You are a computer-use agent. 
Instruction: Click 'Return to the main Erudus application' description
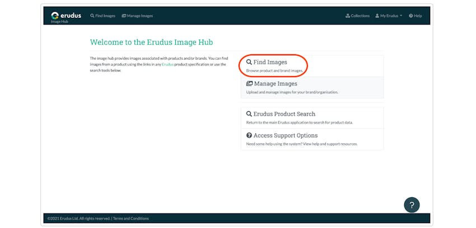point(300,122)
